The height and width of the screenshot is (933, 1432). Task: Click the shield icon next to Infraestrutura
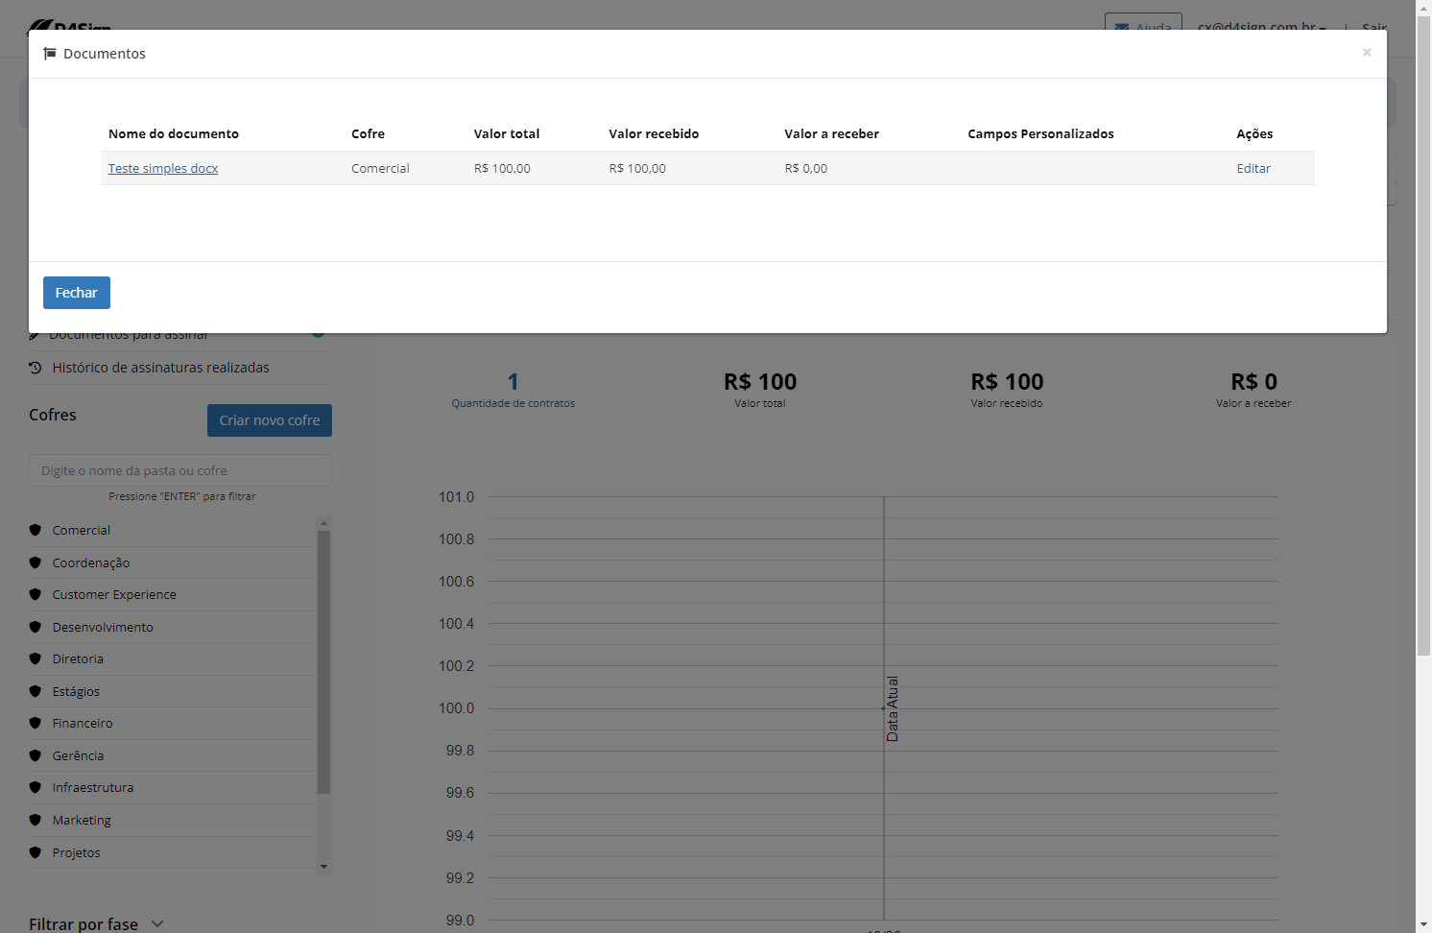[36, 787]
